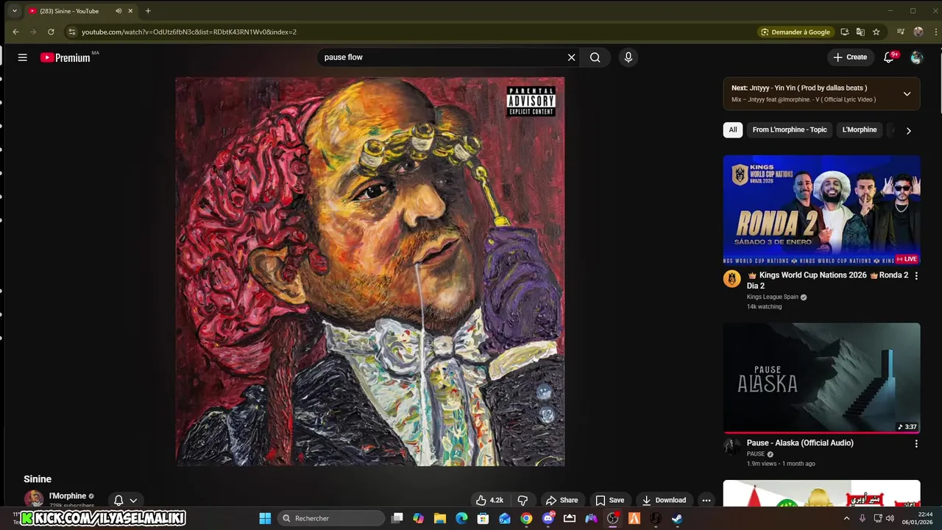942x530 pixels.
Task: Mute the Sinine tab audio
Action: [x=118, y=11]
